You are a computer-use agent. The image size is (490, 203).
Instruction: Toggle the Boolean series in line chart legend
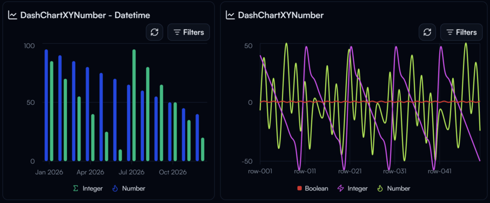[312, 188]
